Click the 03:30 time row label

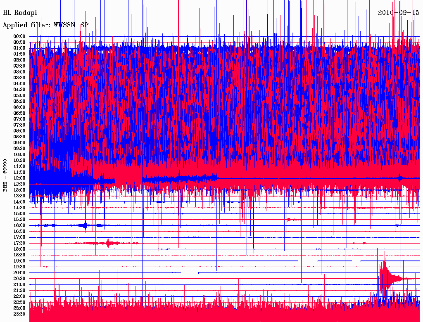click(x=19, y=78)
